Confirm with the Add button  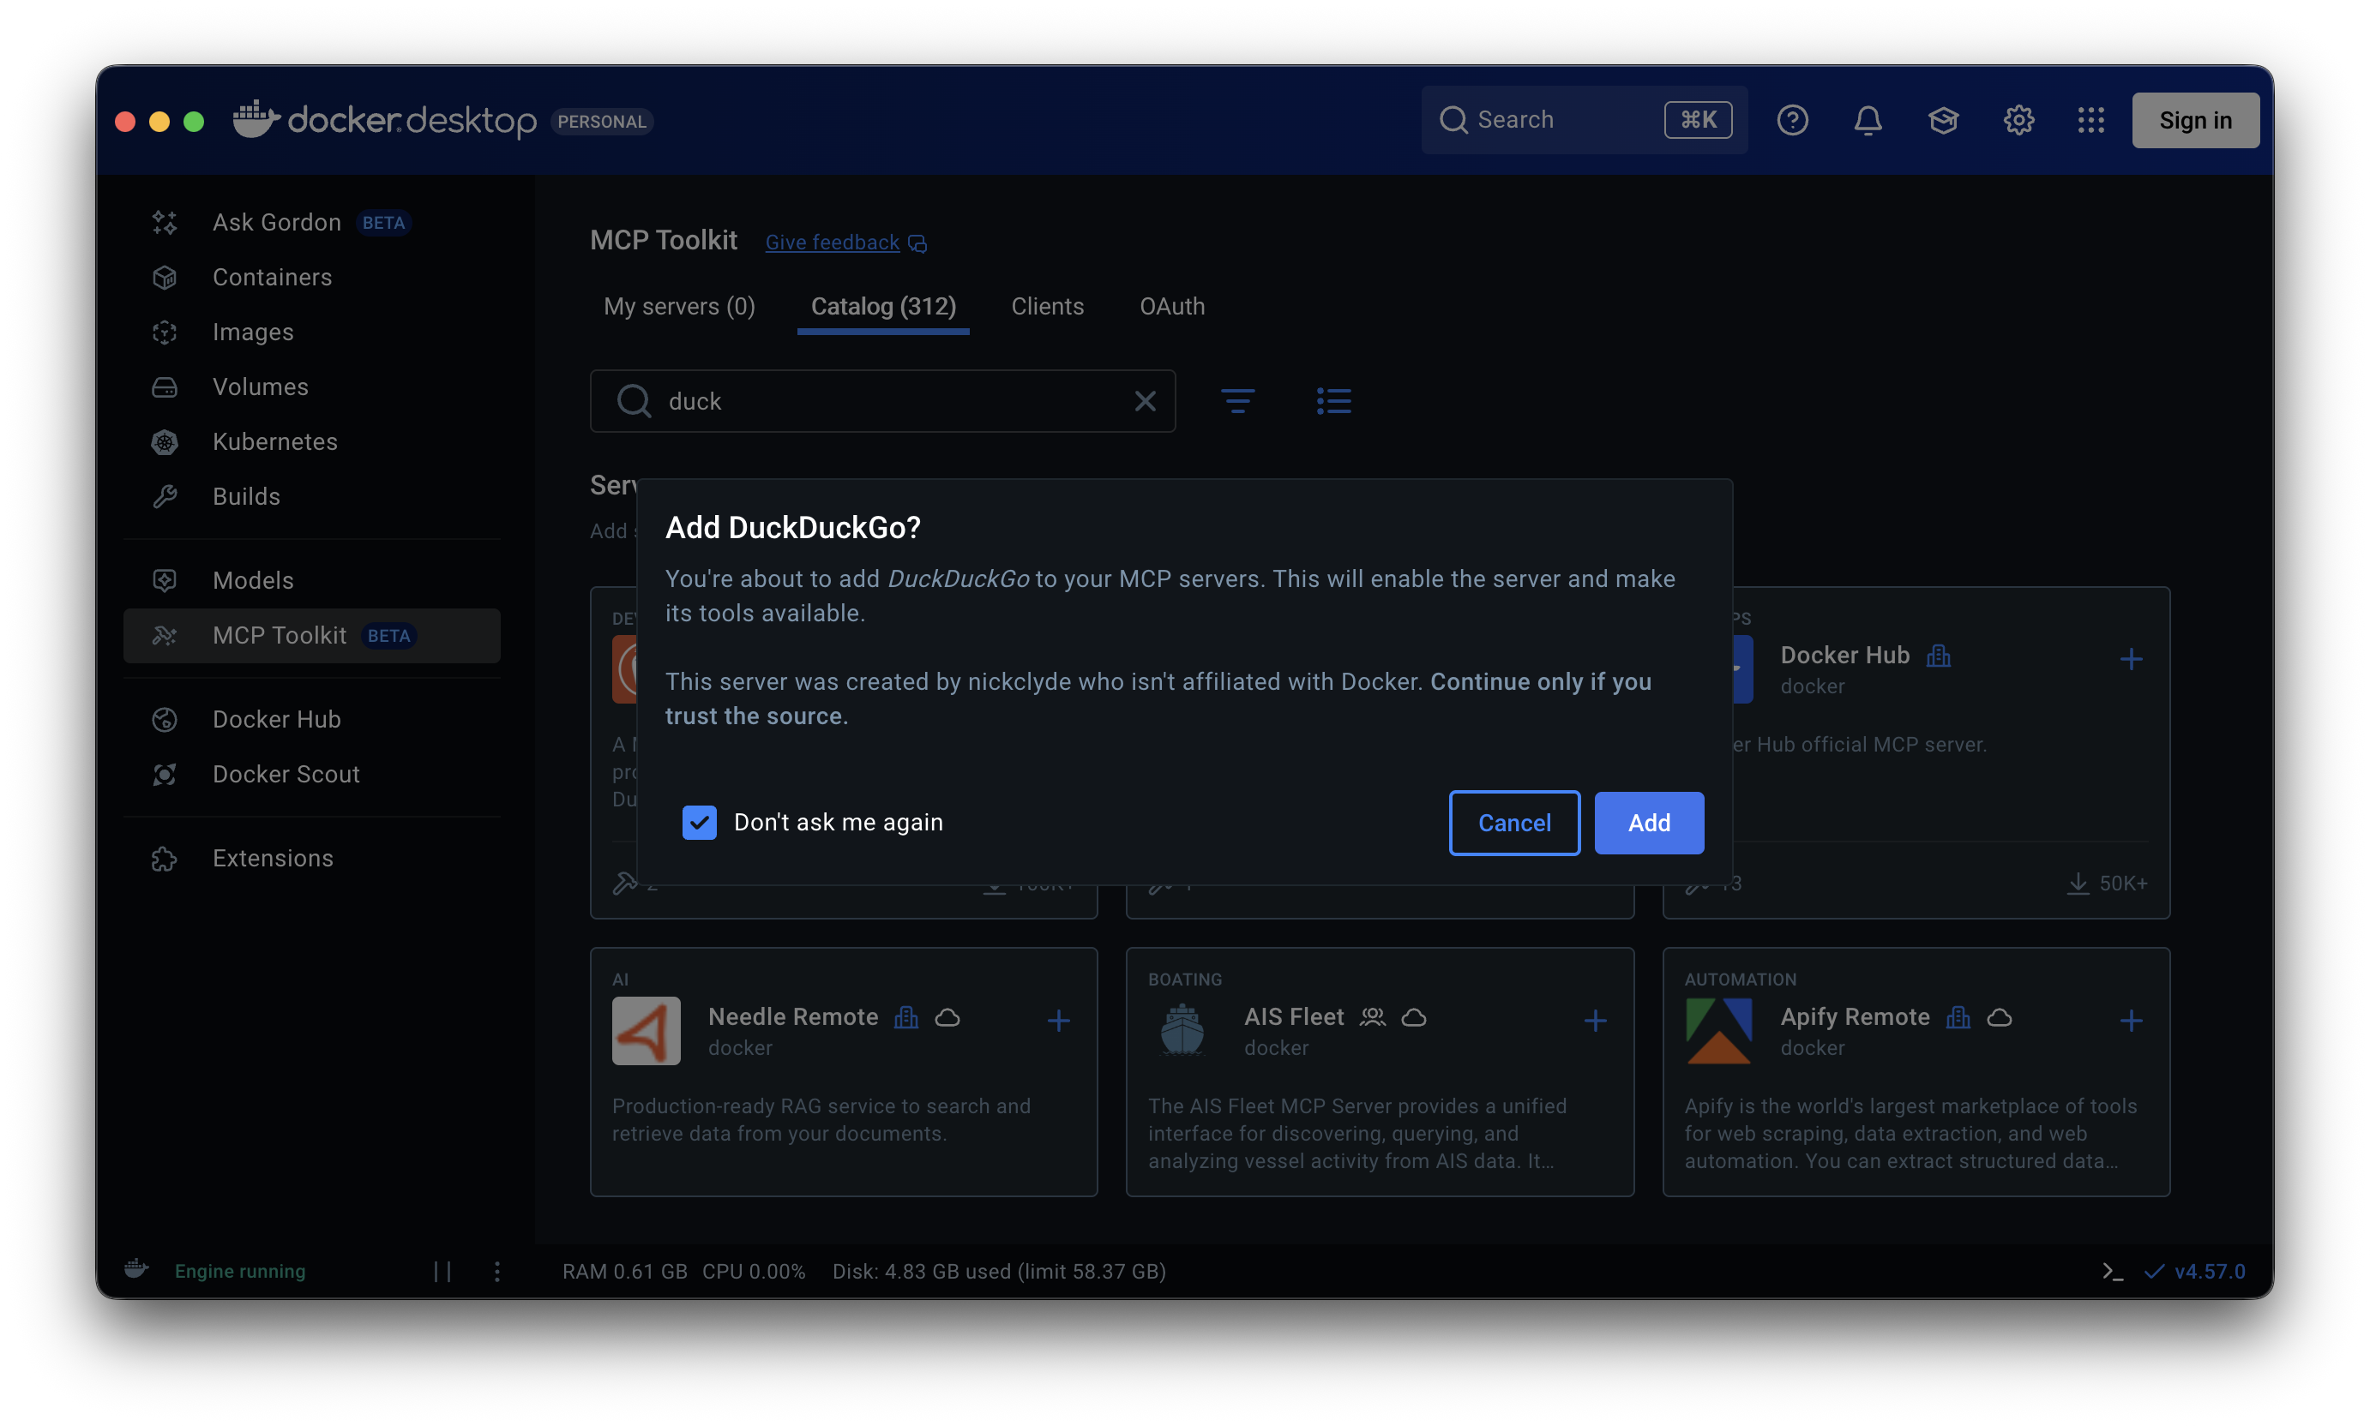1648,823
